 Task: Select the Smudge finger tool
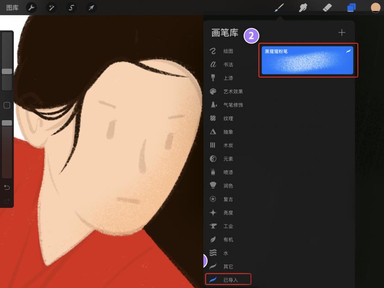(x=303, y=8)
